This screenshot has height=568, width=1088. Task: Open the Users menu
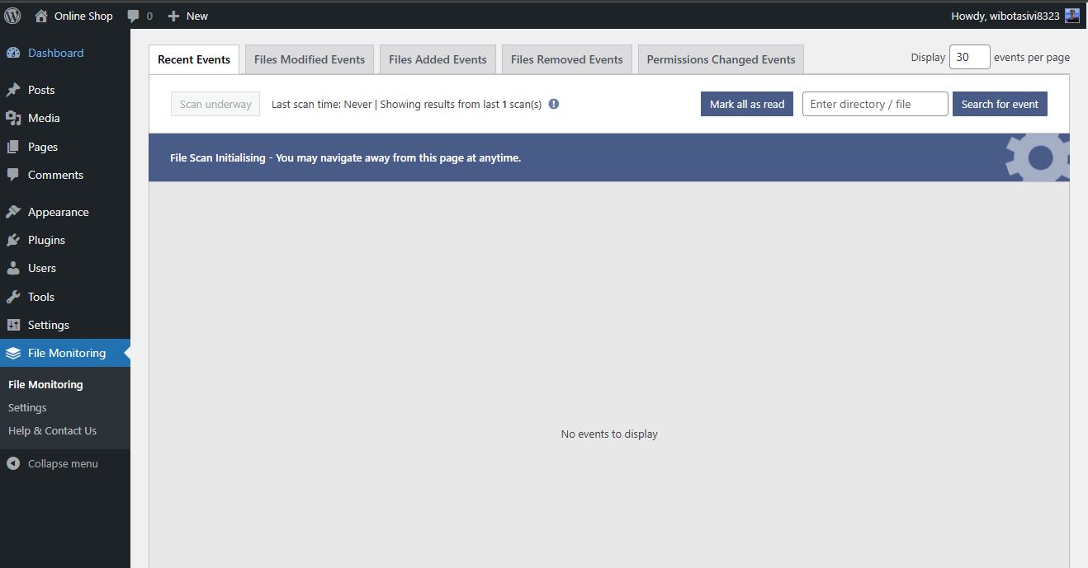tap(65, 268)
